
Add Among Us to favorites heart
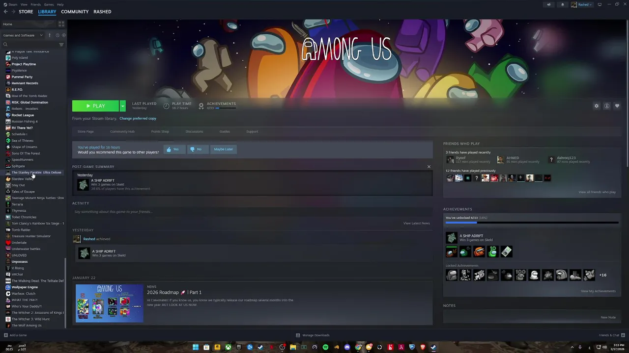[617, 106]
